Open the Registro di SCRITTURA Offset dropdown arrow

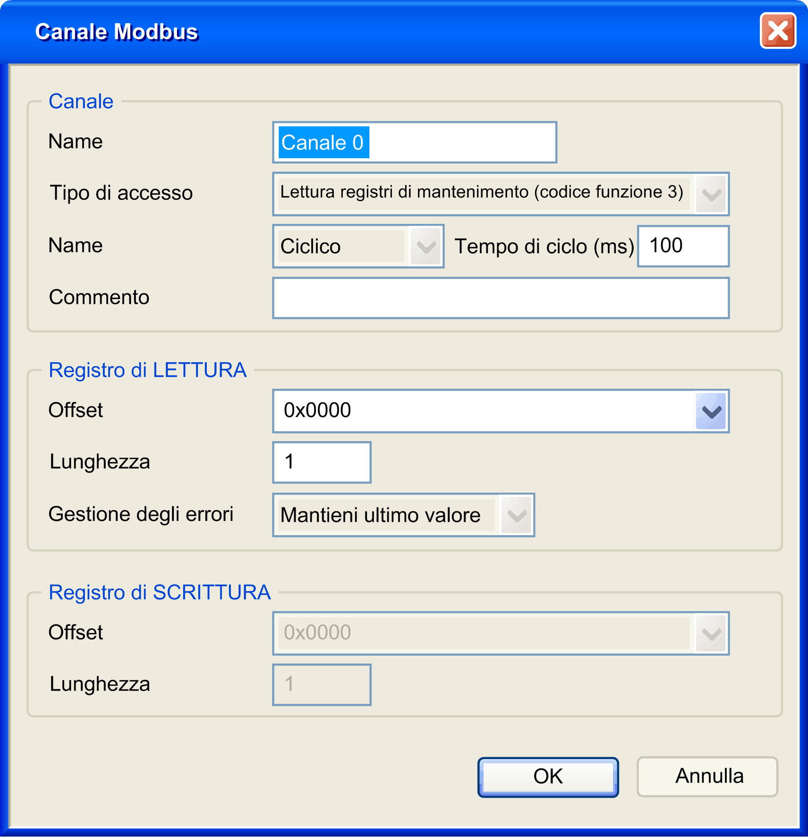pos(711,634)
